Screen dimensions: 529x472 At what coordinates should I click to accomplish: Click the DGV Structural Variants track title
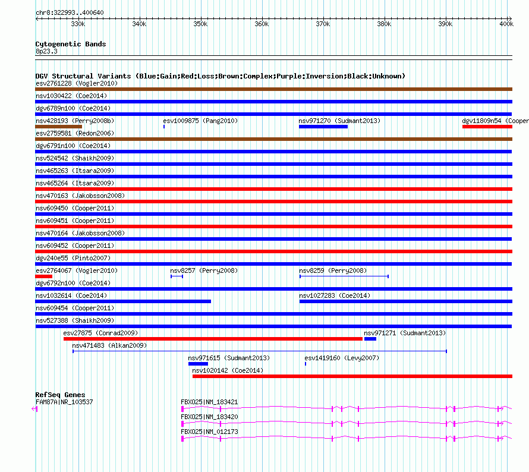click(x=220, y=76)
